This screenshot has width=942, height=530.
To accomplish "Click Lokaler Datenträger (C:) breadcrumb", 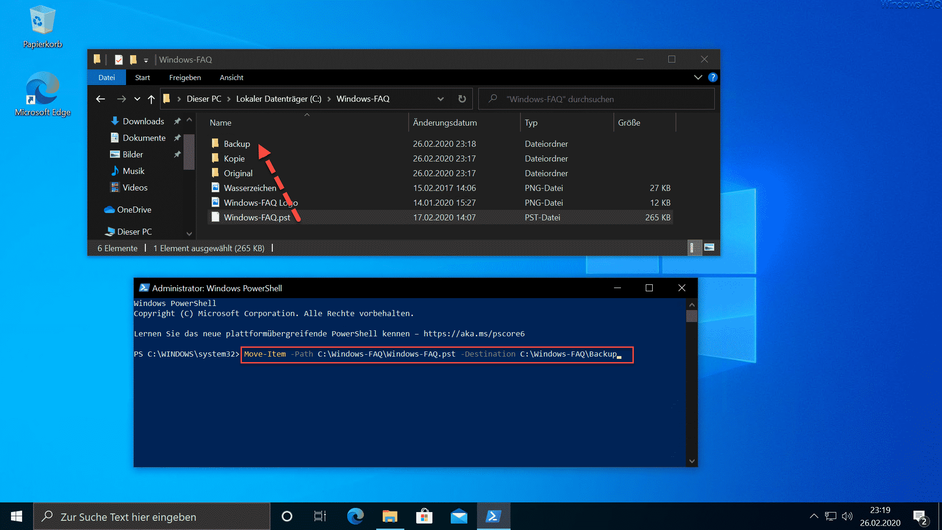I will pyautogui.click(x=278, y=99).
